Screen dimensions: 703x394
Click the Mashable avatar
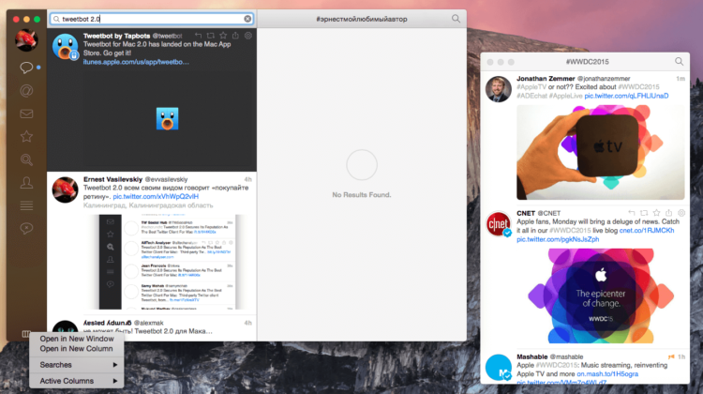(x=498, y=367)
